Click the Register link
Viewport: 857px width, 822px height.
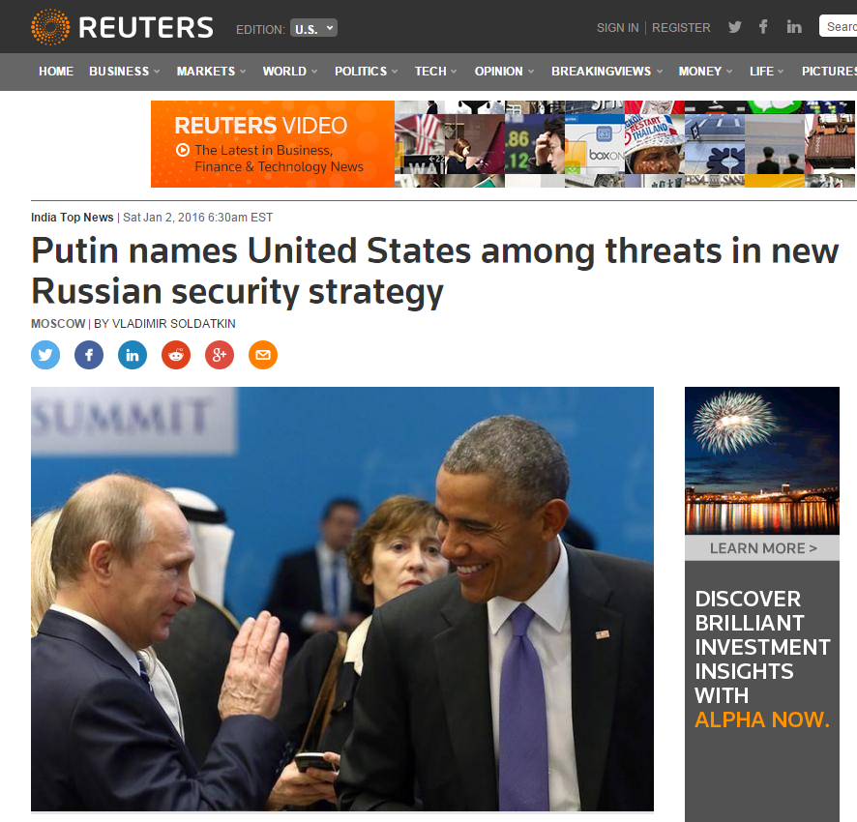point(681,28)
